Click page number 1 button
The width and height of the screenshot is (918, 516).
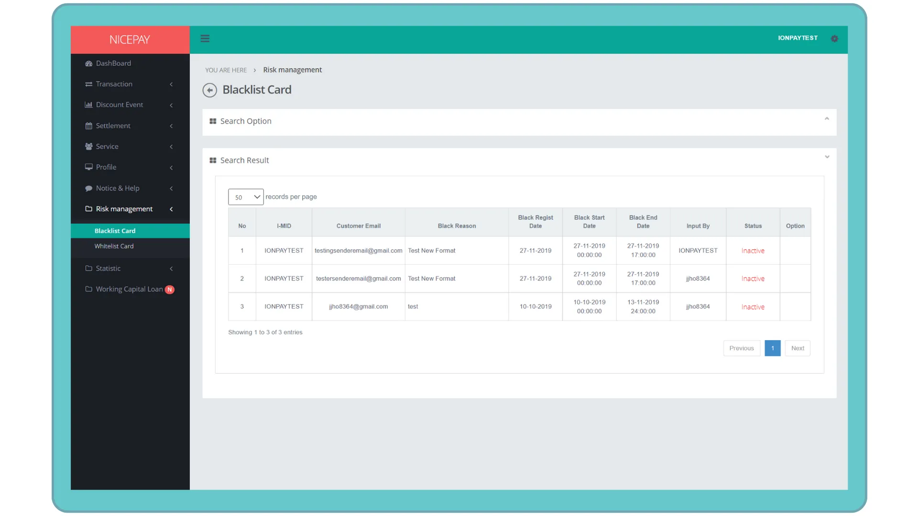point(772,348)
